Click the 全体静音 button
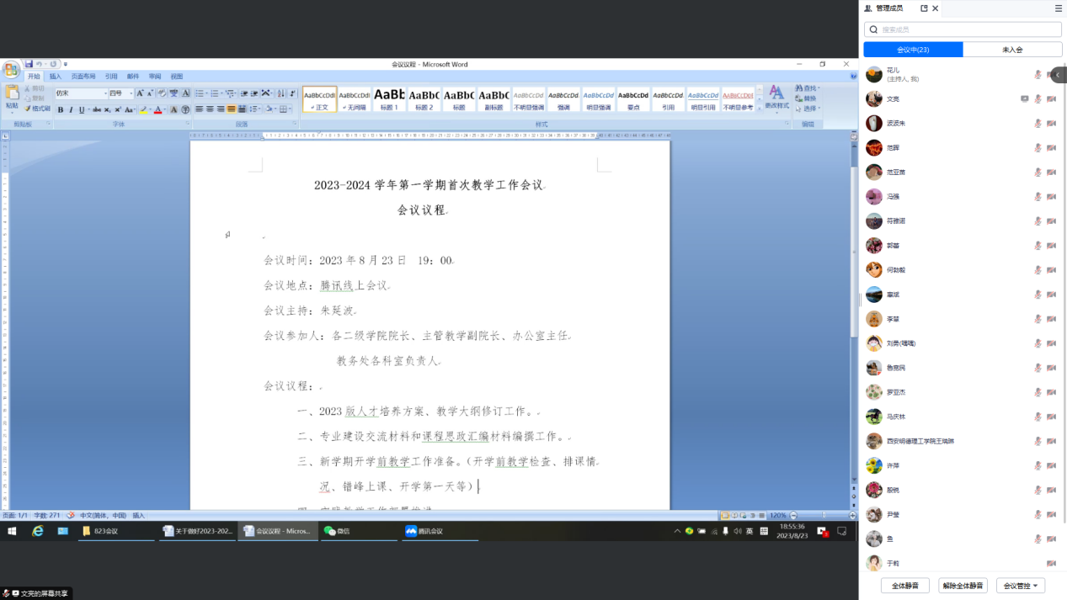Screen dimensions: 1067x600 [x=905, y=586]
